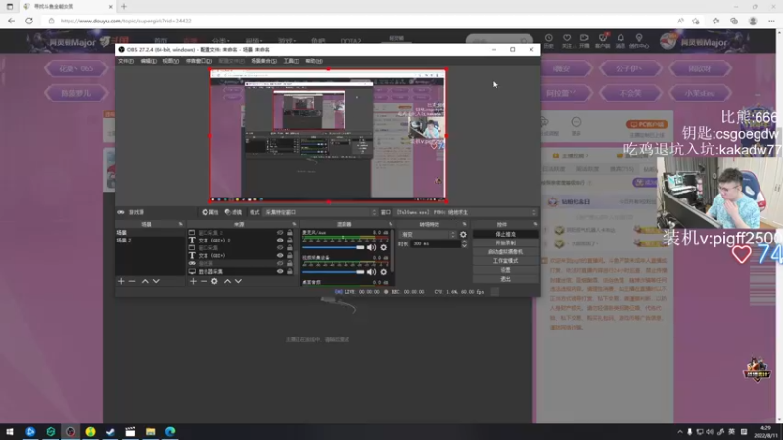
Task: Open 编辑 menu in OBS
Action: [x=149, y=61]
